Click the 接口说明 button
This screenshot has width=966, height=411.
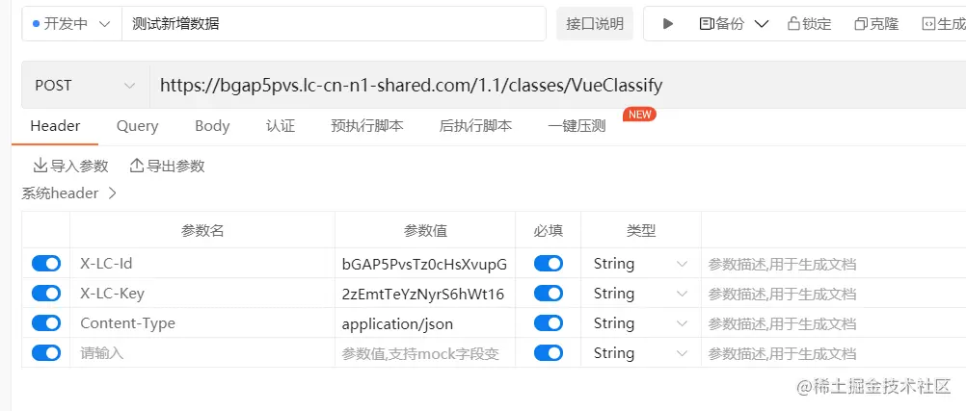click(595, 24)
